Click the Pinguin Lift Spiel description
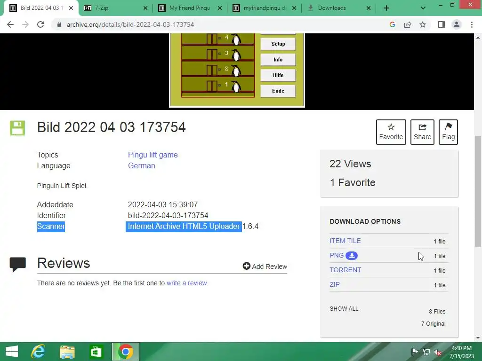Screen dimensions: 482x361 62,186
